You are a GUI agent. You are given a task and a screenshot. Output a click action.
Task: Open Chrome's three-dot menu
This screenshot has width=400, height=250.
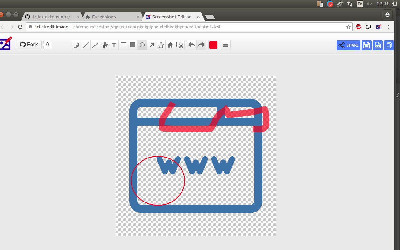point(389,27)
